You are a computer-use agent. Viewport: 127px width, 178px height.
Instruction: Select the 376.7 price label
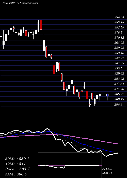pos(118,33)
